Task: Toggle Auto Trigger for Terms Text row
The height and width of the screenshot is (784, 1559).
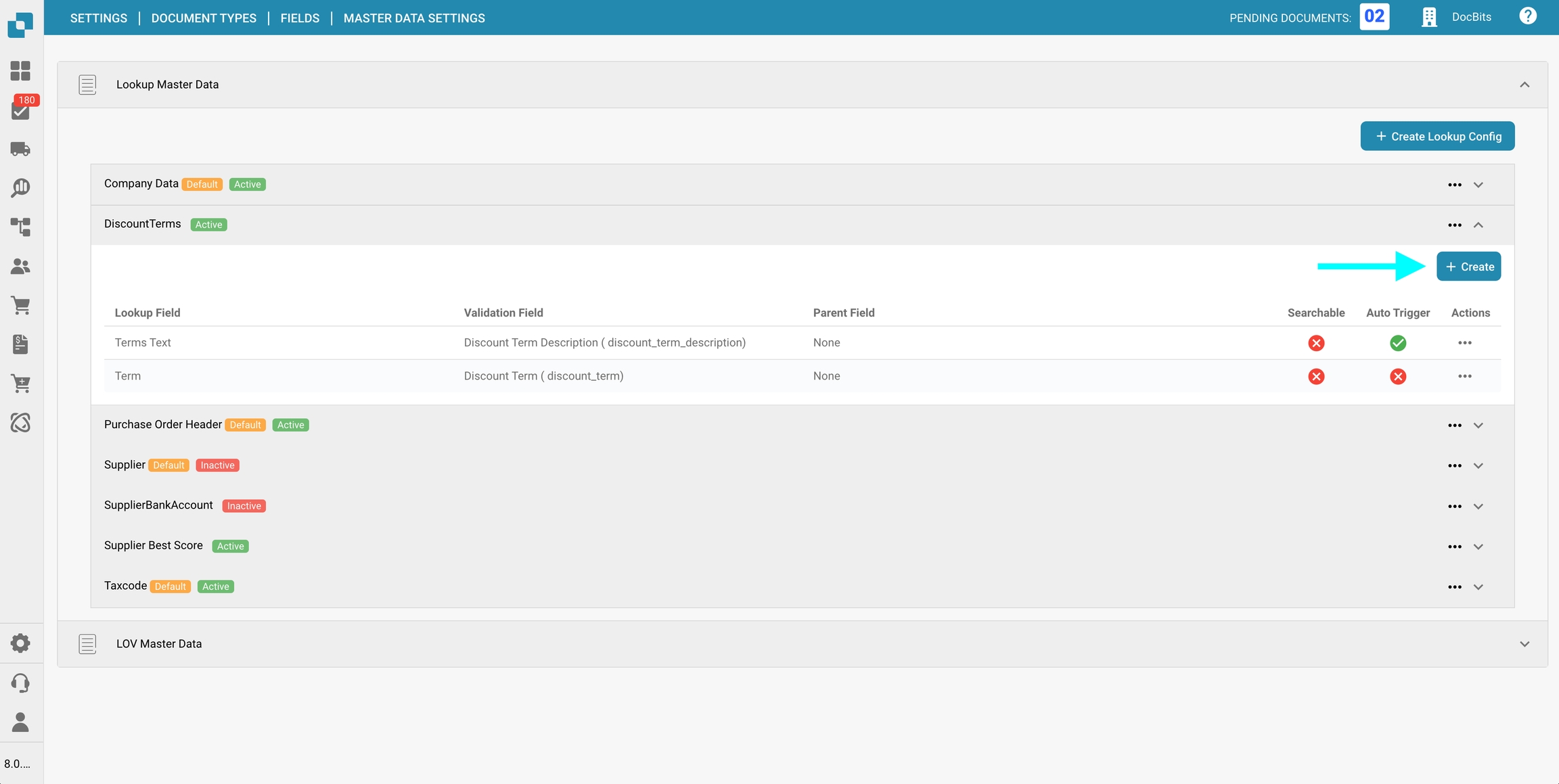Action: 1398,343
